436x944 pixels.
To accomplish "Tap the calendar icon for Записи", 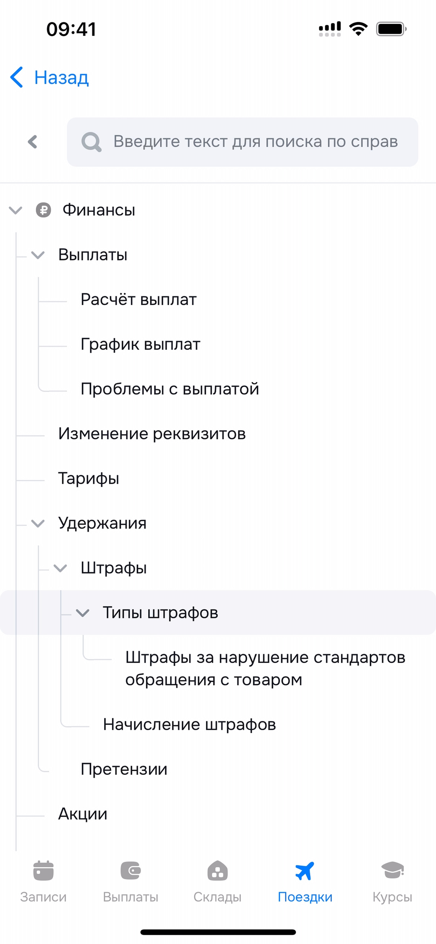I will 43,871.
